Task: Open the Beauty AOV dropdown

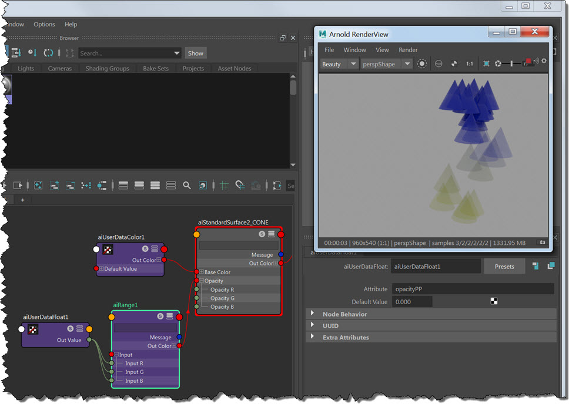Action: tap(338, 64)
